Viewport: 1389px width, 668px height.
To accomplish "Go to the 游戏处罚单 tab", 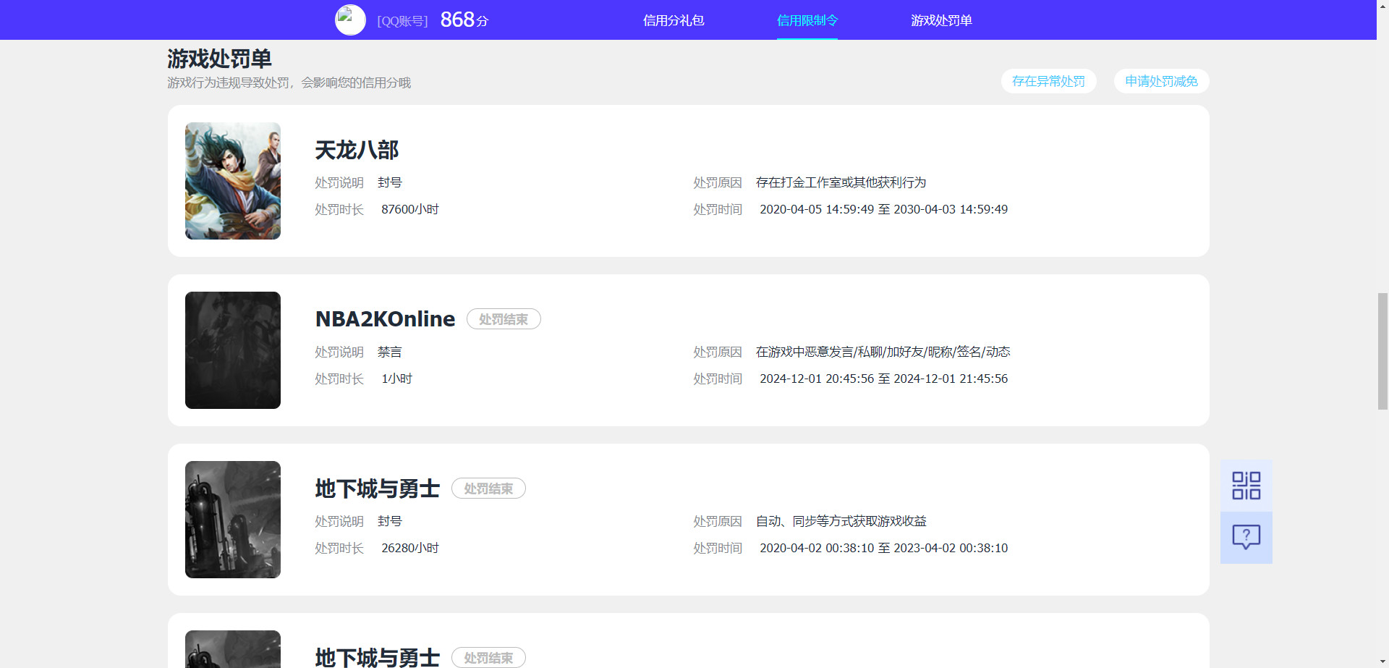I will click(x=941, y=20).
